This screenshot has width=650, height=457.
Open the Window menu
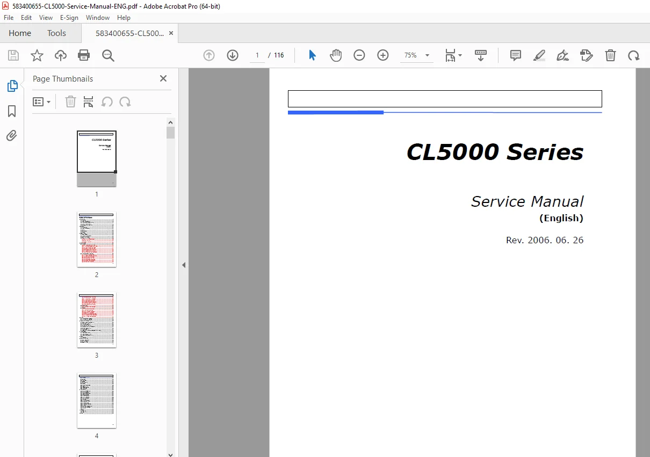(x=98, y=18)
